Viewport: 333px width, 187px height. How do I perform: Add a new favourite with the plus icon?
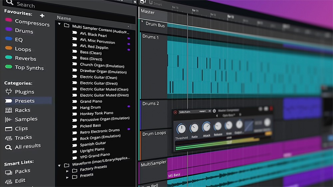[x=42, y=16]
